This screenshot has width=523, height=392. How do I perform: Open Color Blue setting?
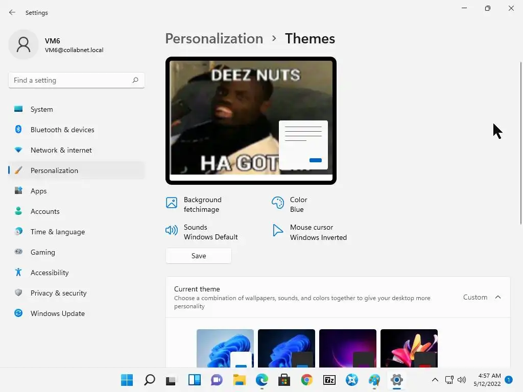[290, 204]
